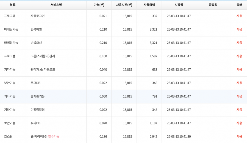247x143 pixels.
Task: Click the 사용 status for 휴지통기능
Action: pyautogui.click(x=239, y=96)
